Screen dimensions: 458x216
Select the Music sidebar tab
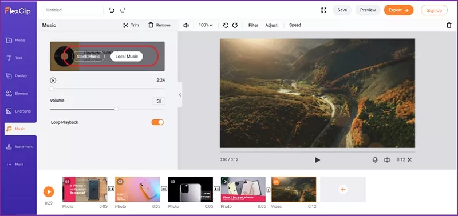click(x=20, y=129)
